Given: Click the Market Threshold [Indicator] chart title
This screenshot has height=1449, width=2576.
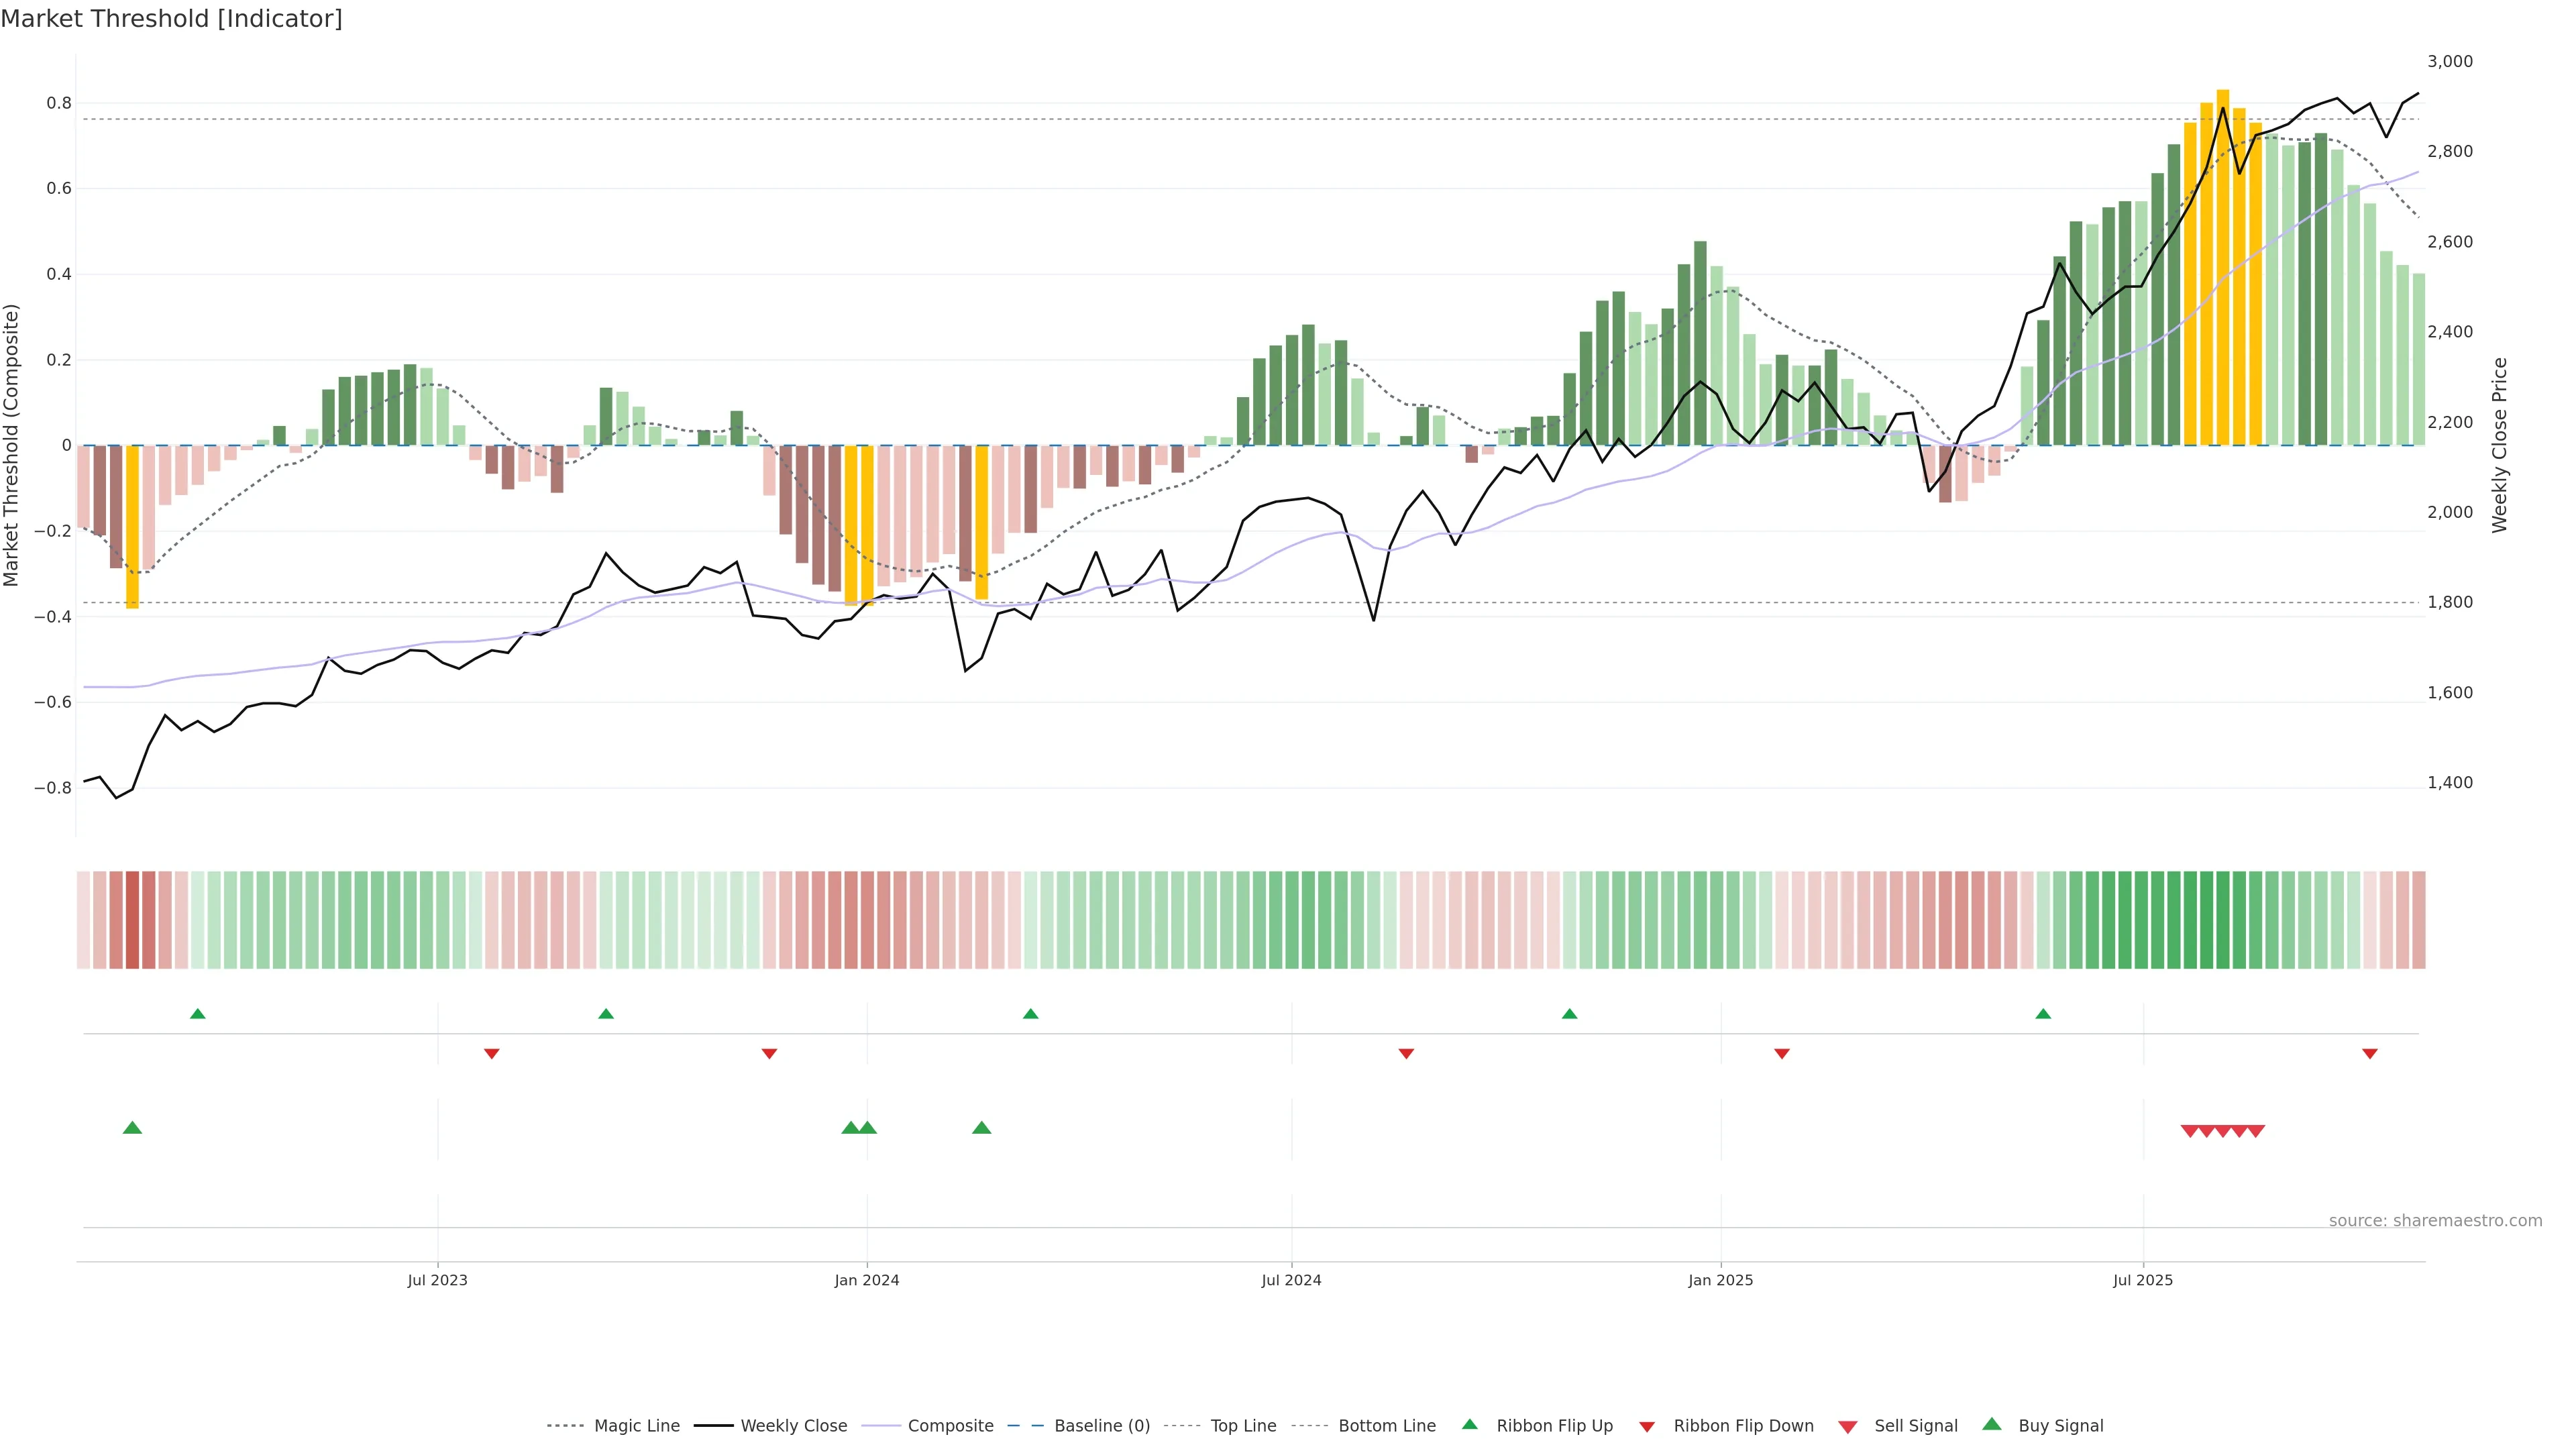Looking at the screenshot, I should (172, 19).
